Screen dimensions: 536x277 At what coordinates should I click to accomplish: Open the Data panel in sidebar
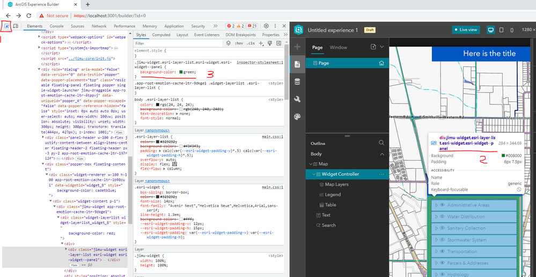pyautogui.click(x=297, y=81)
